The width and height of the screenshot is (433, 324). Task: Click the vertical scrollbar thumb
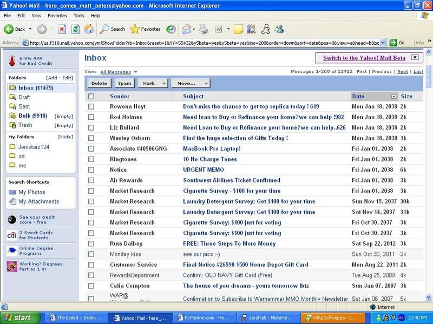click(429, 76)
